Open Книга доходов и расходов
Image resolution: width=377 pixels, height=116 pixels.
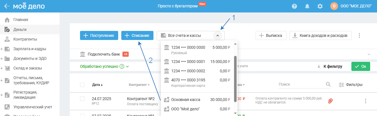click(320, 35)
